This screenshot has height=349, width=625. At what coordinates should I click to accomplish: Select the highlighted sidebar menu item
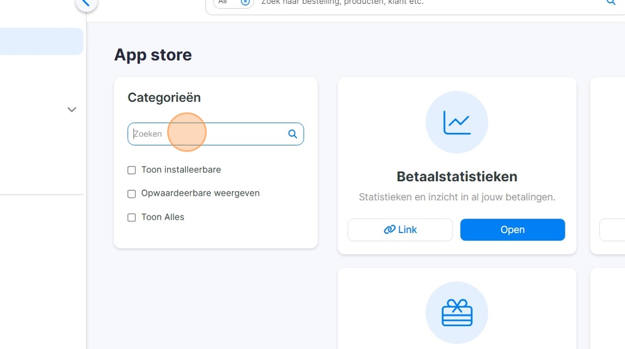pos(41,41)
